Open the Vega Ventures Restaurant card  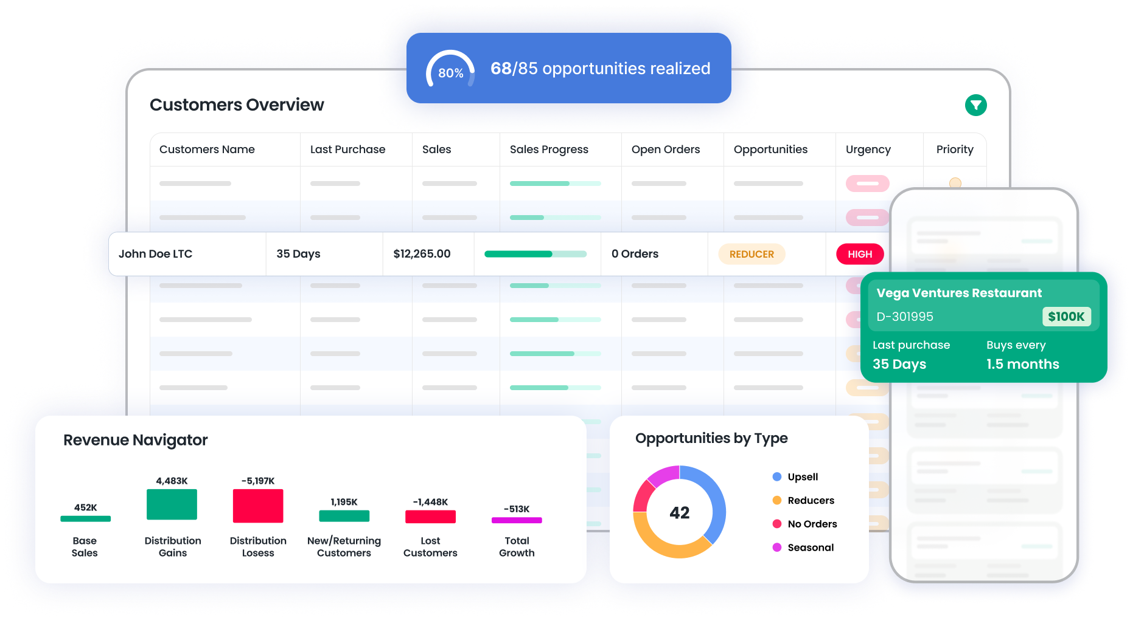tap(959, 294)
